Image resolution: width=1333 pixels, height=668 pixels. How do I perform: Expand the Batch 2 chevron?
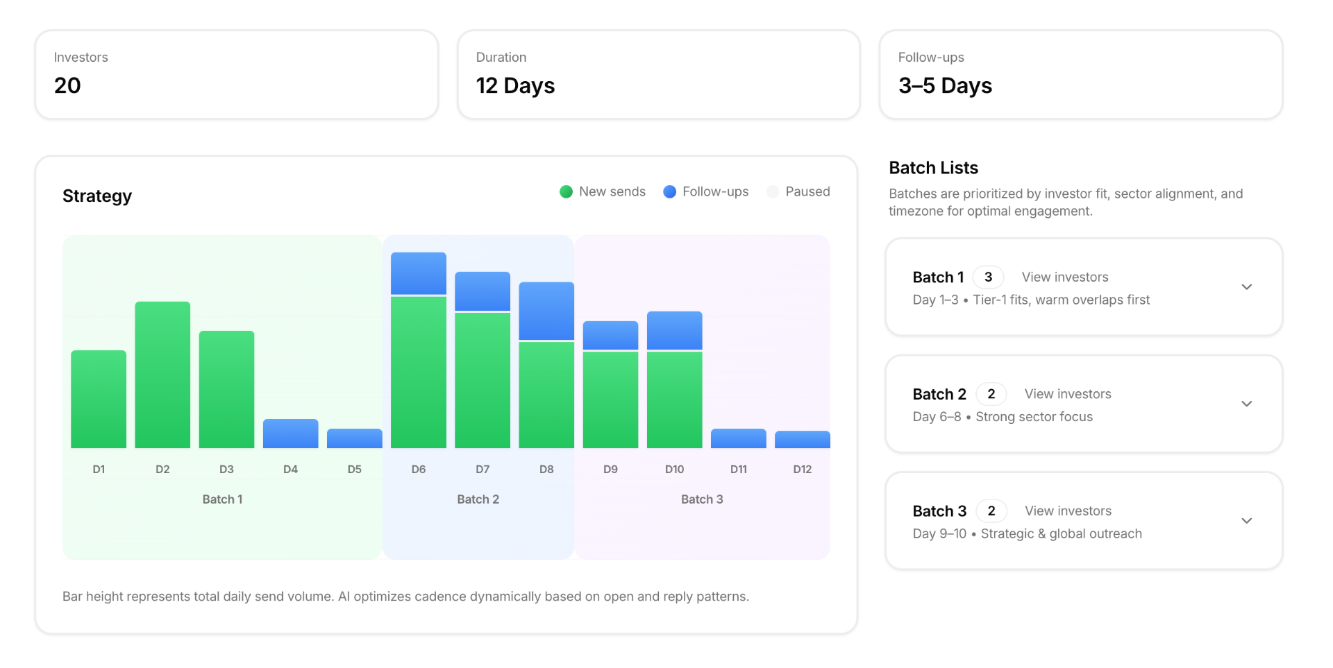1246,404
